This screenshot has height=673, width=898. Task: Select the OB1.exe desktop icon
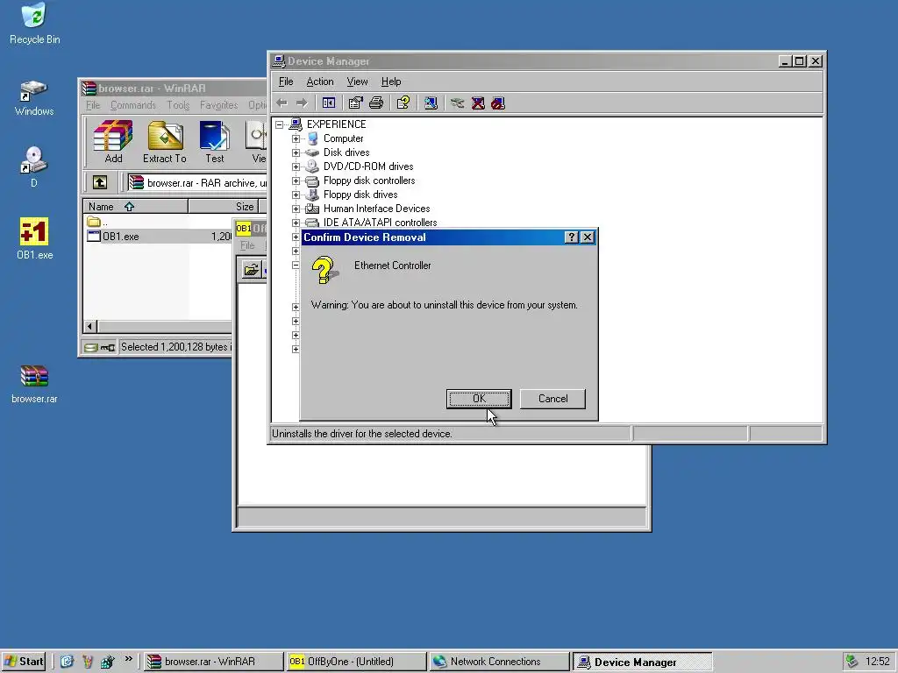pos(34,238)
